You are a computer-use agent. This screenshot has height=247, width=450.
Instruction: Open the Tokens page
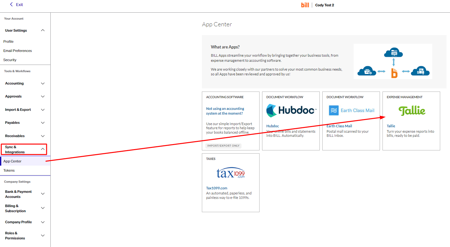[x=9, y=170]
